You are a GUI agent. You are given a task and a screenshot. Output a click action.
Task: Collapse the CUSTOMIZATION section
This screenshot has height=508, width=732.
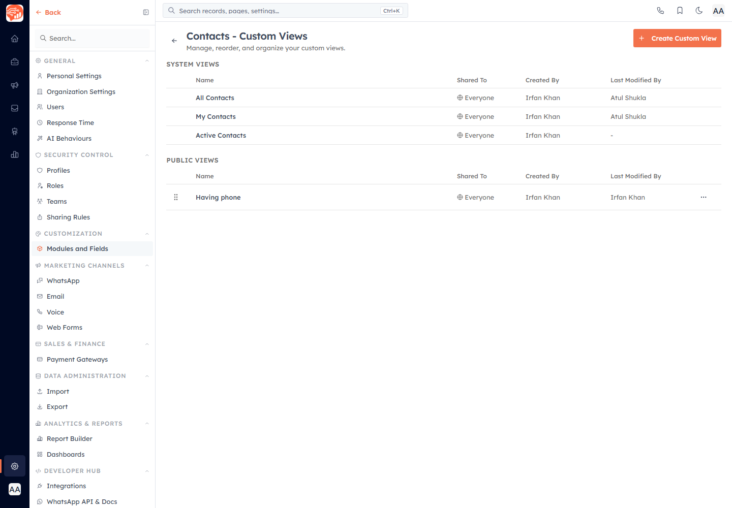[147, 234]
